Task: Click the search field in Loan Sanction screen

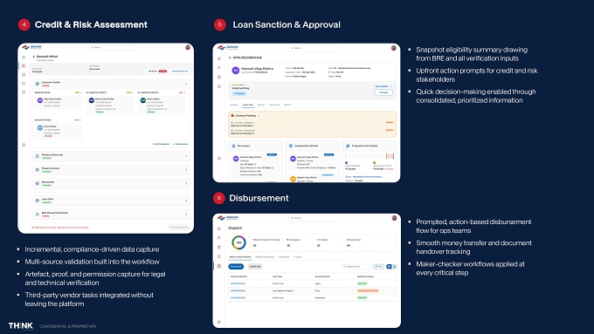Action: pos(314,48)
